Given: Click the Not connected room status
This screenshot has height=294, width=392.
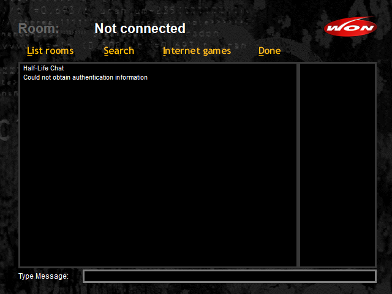Looking at the screenshot, I should (x=140, y=28).
